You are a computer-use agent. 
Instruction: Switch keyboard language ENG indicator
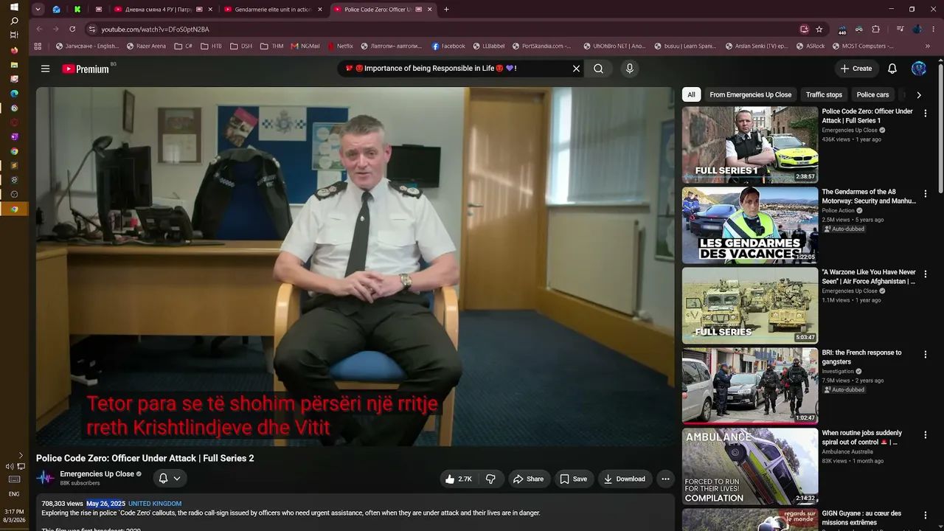pos(14,494)
